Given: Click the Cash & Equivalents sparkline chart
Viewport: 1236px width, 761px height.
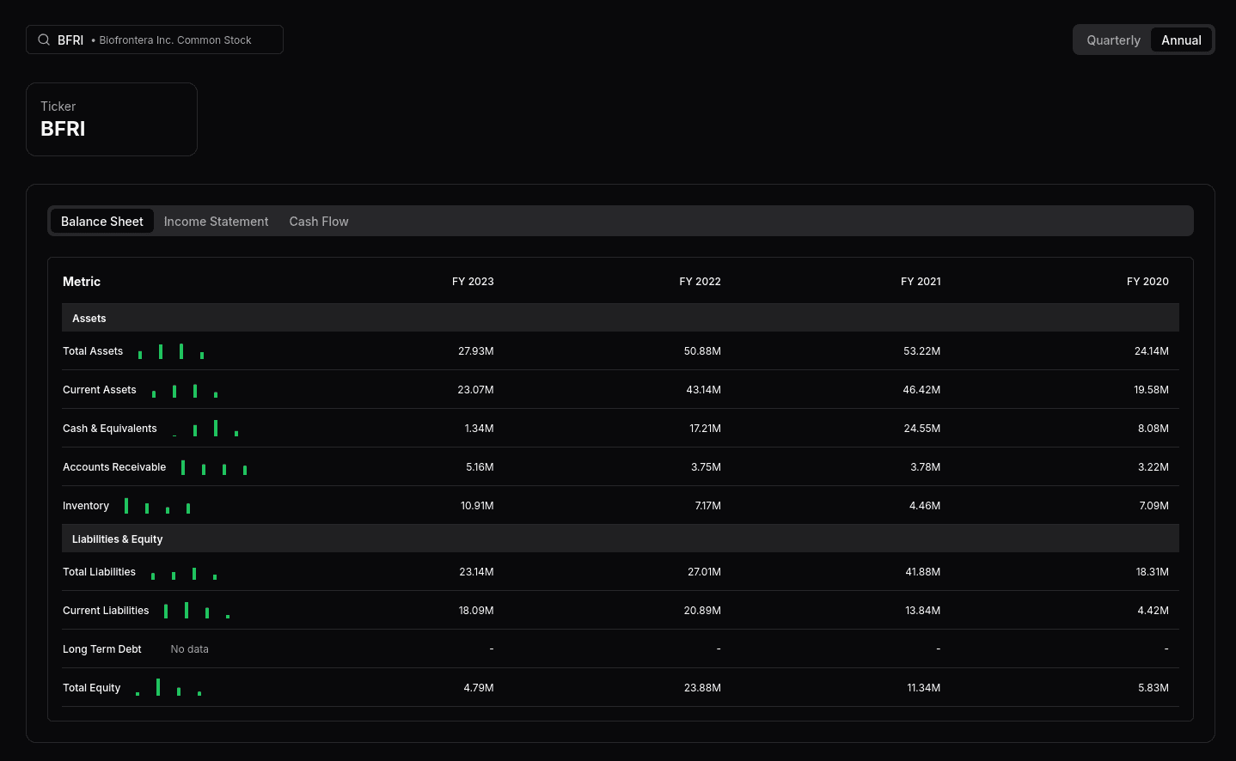Looking at the screenshot, I should click(x=205, y=429).
